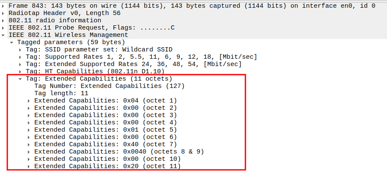Expand IEEE 802.11 Probe Request section
Viewport: 387px width, 172px height.
tap(3, 27)
